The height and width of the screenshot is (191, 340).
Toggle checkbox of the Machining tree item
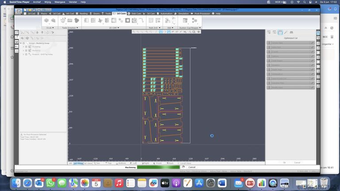click(x=26, y=50)
